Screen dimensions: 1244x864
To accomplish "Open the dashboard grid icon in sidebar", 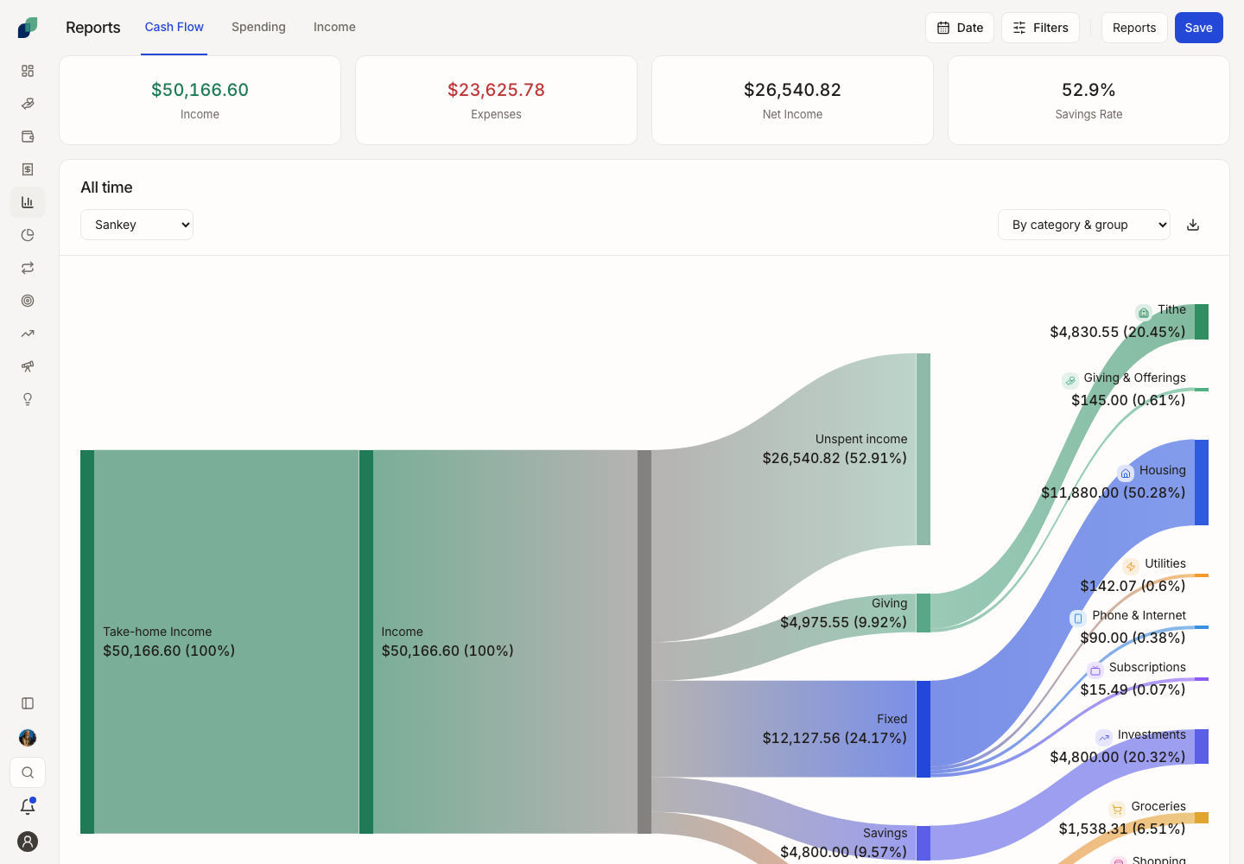I will coord(28,71).
